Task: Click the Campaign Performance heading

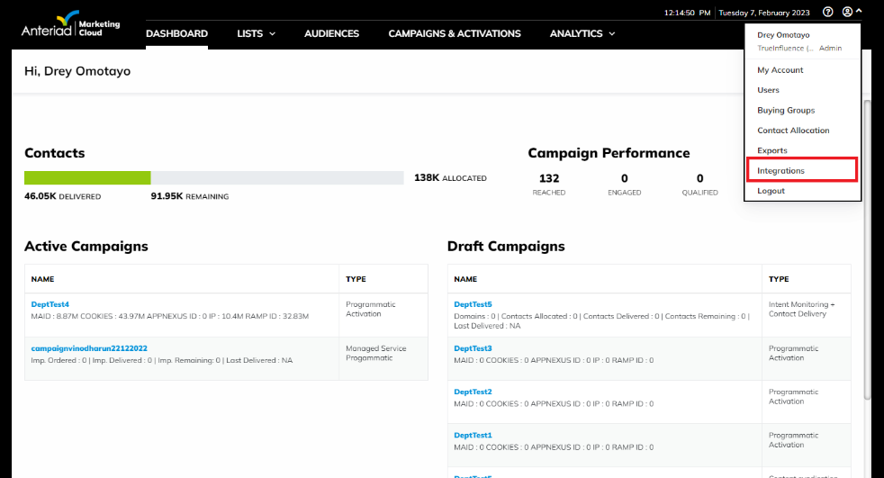Action: pyautogui.click(x=609, y=153)
